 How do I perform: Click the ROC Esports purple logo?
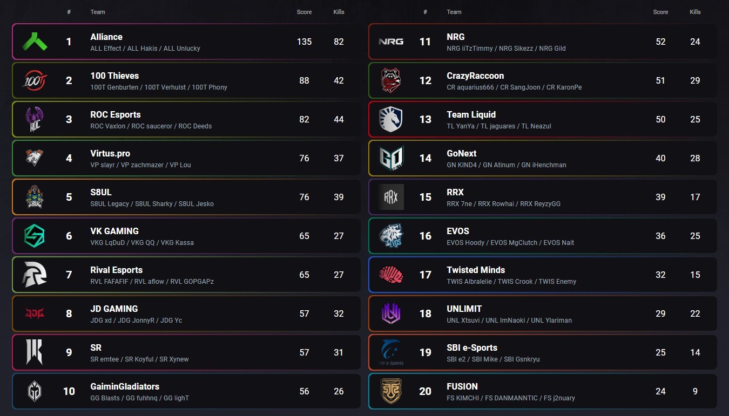tap(35, 119)
